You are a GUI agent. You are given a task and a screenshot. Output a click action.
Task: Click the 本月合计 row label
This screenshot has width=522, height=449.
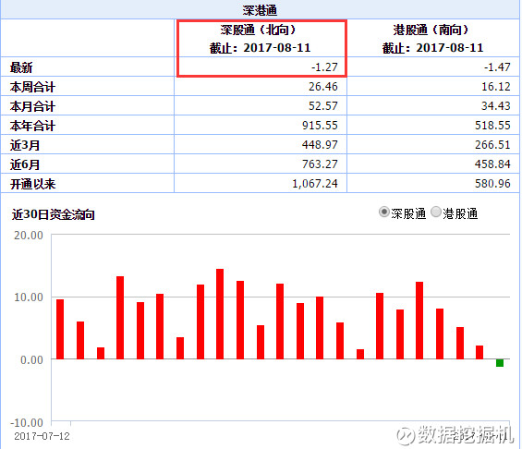[32, 106]
